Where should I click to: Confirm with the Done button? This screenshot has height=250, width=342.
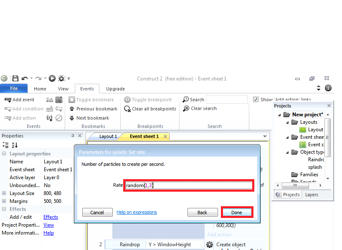(237, 212)
